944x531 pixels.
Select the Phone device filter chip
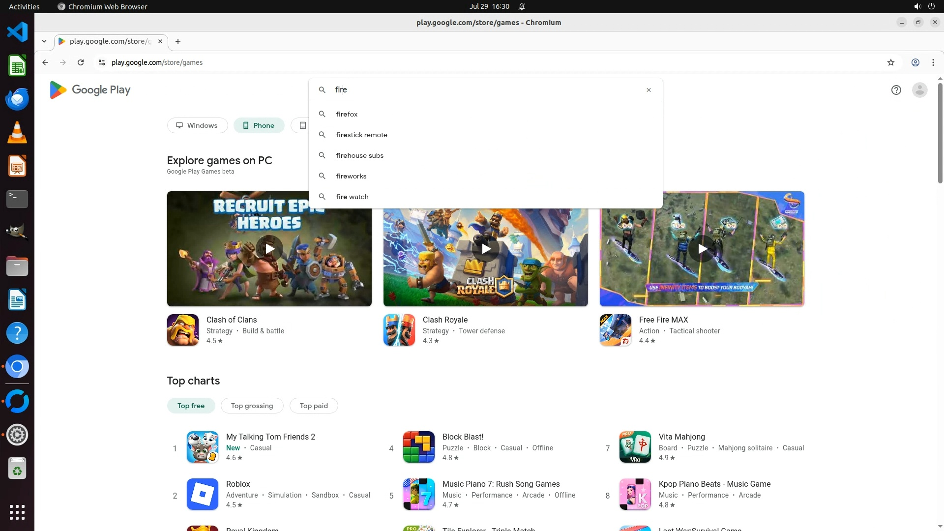click(259, 125)
